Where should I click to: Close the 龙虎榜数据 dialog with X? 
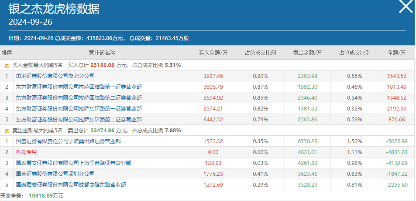click(x=406, y=6)
